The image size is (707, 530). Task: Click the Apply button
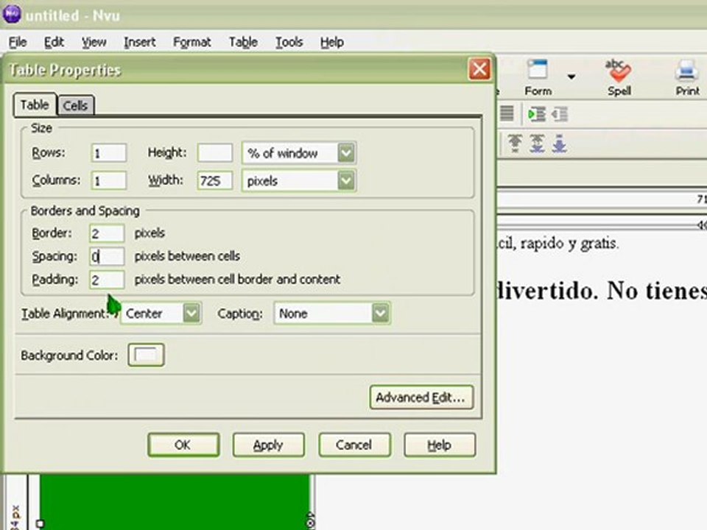[268, 445]
